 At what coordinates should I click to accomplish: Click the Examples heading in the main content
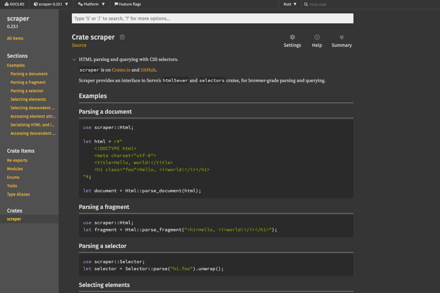(93, 96)
